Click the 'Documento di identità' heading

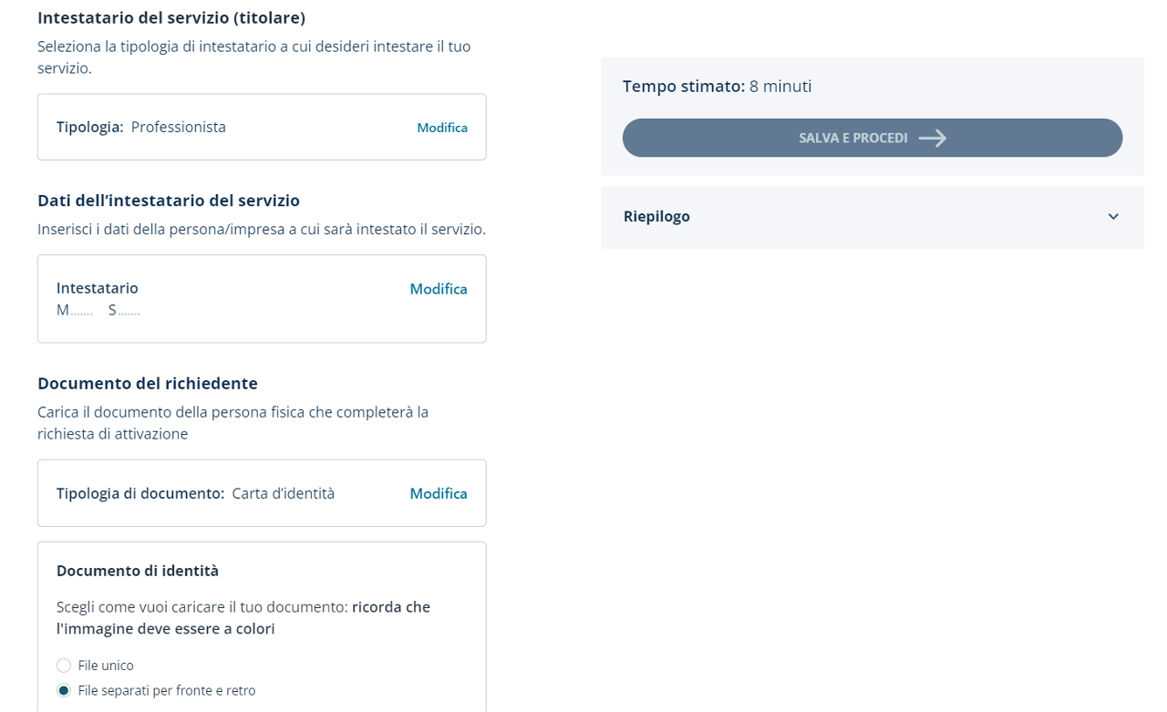pos(138,571)
